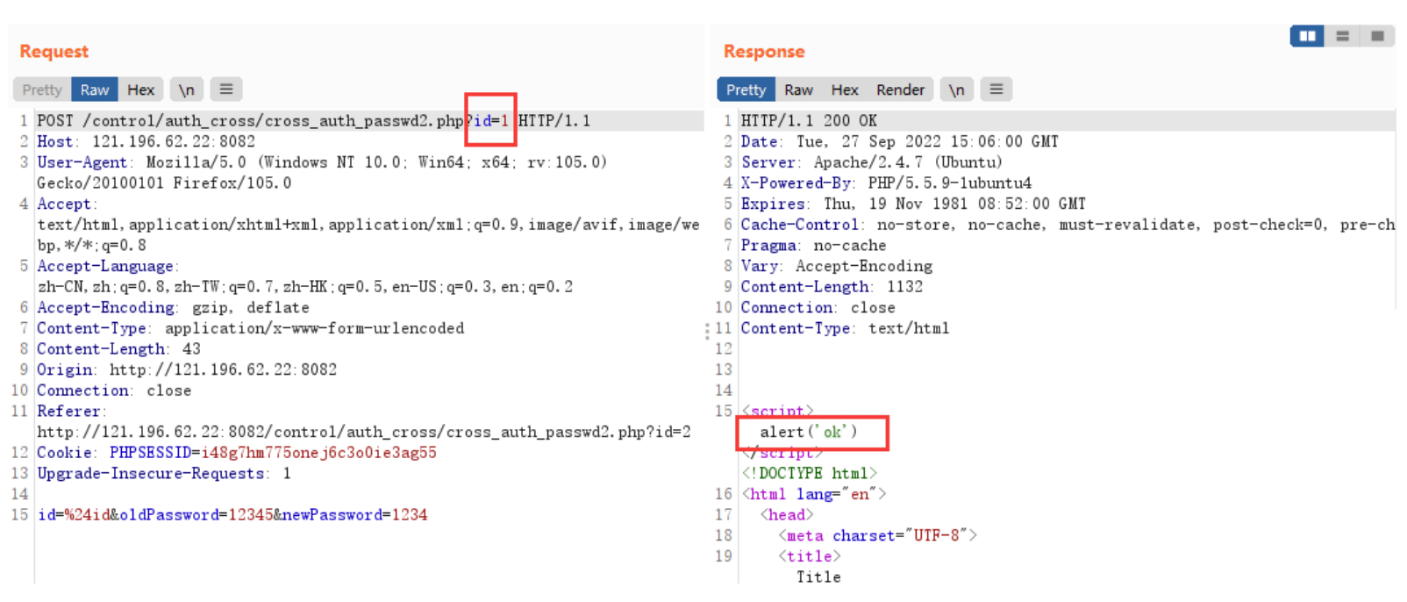Switch Request view to Raw
The height and width of the screenshot is (602, 1407).
click(x=95, y=90)
